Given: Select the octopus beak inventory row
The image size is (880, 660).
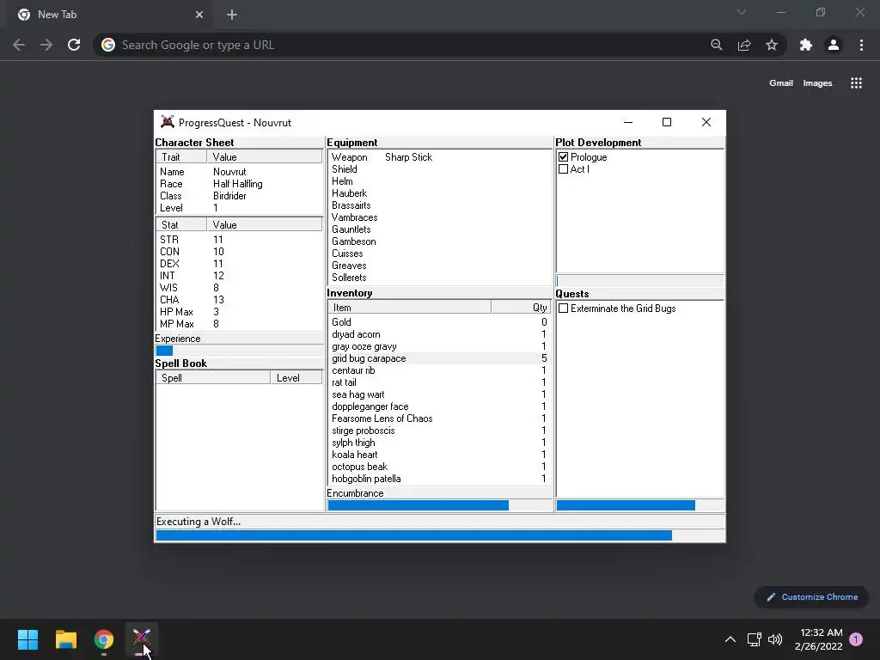Looking at the screenshot, I should coord(439,467).
